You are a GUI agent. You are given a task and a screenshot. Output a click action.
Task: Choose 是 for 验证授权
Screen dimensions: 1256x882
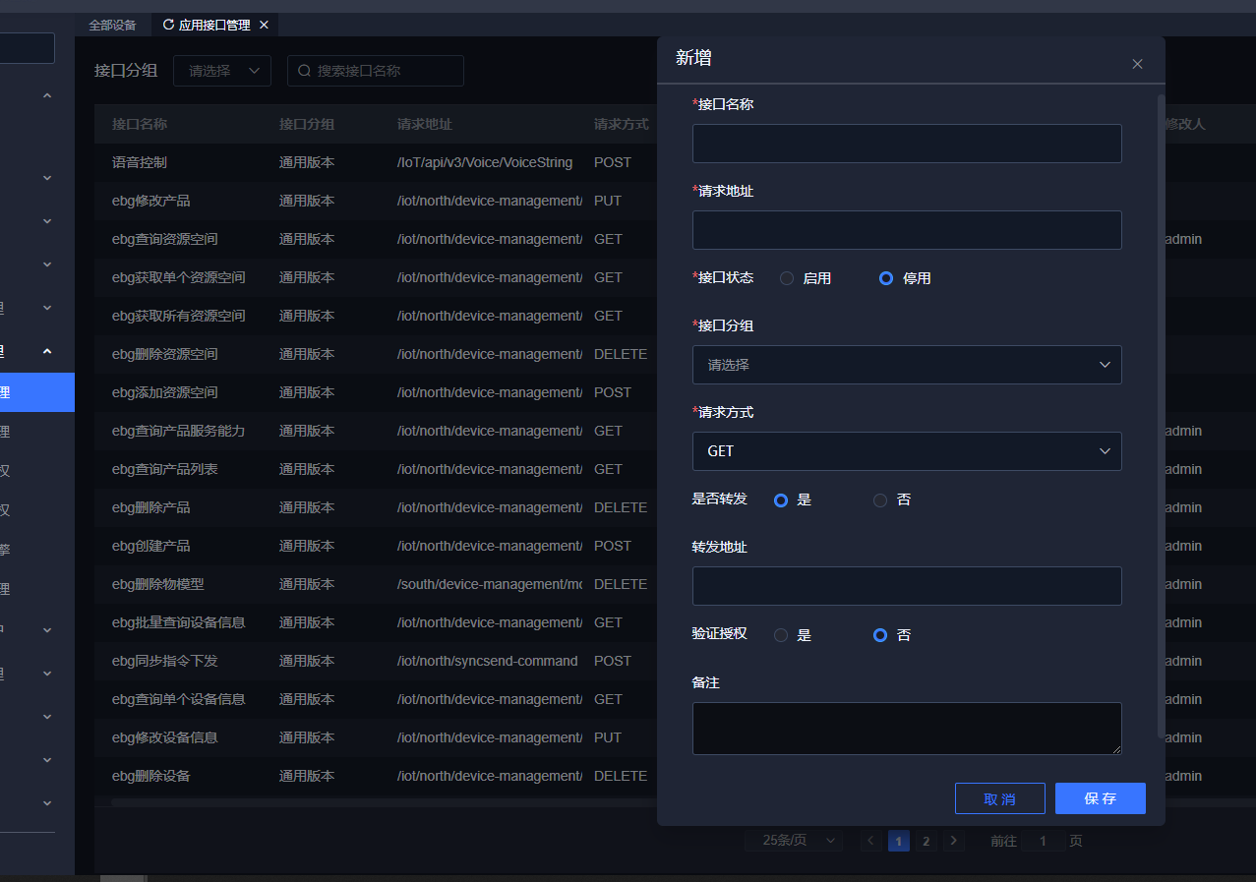click(x=781, y=635)
